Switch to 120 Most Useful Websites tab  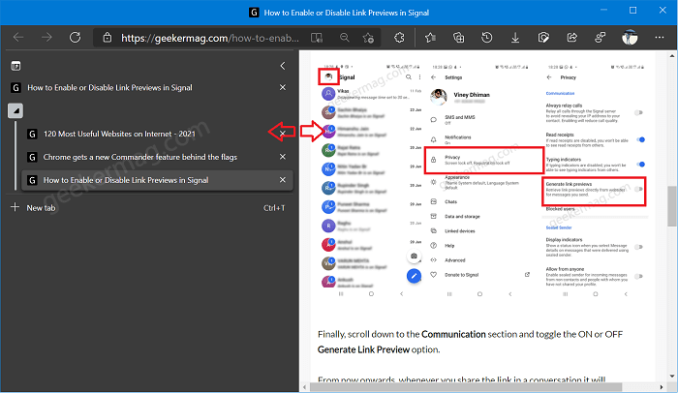157,134
